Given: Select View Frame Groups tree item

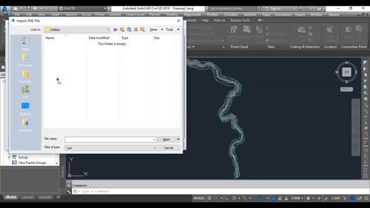Looking at the screenshot, I should click(x=32, y=163).
